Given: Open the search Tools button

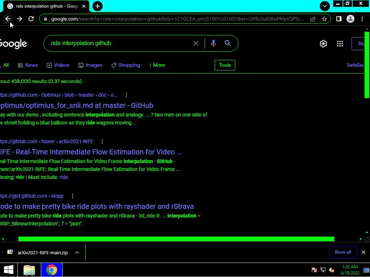Looking at the screenshot, I should [x=225, y=65].
